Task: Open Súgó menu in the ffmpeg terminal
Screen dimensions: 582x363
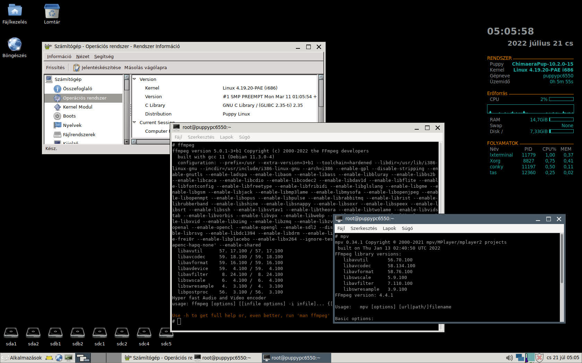Action: coord(244,137)
